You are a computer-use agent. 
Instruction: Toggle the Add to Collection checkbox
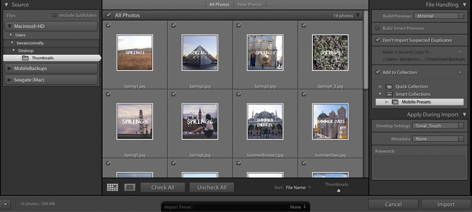coord(377,72)
